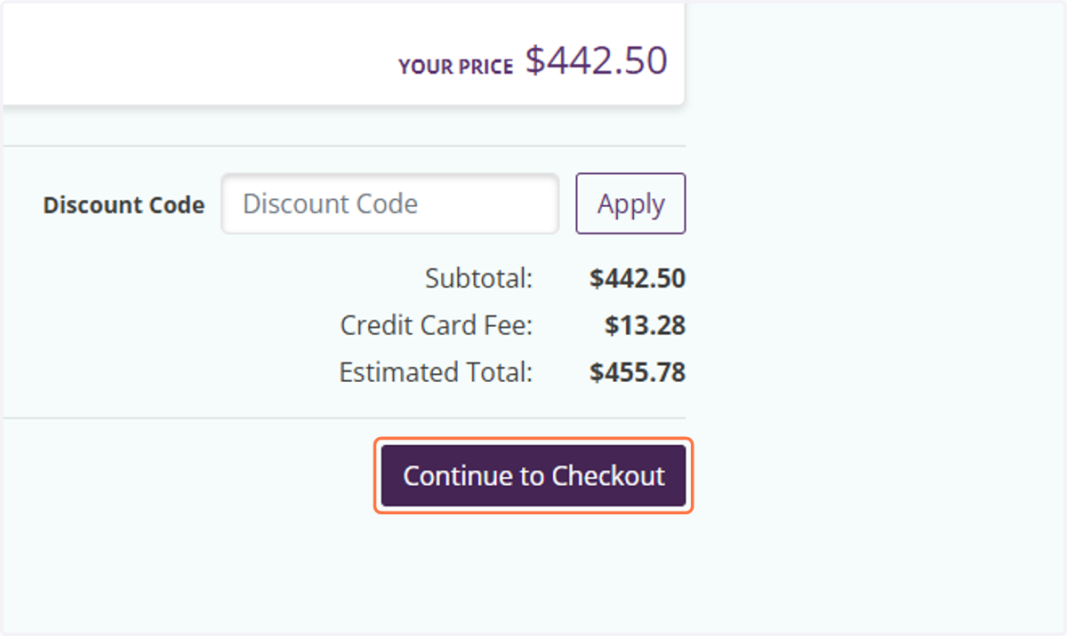Click the Estimated Total label
The height and width of the screenshot is (636, 1067).
tap(436, 372)
